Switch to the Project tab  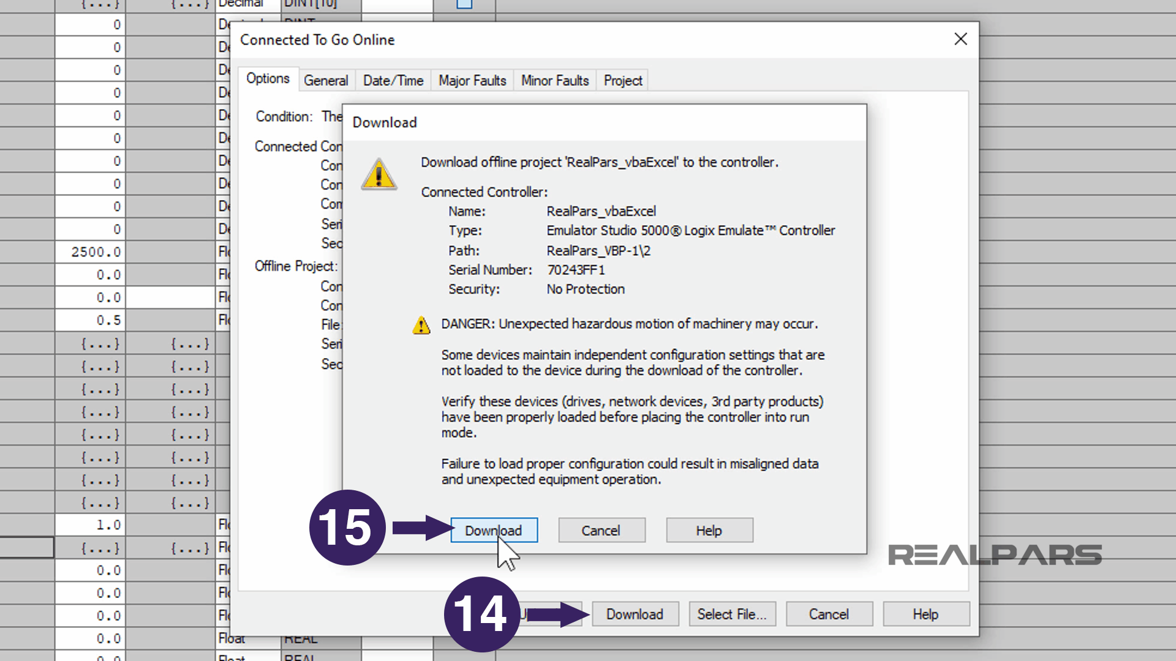pos(623,80)
